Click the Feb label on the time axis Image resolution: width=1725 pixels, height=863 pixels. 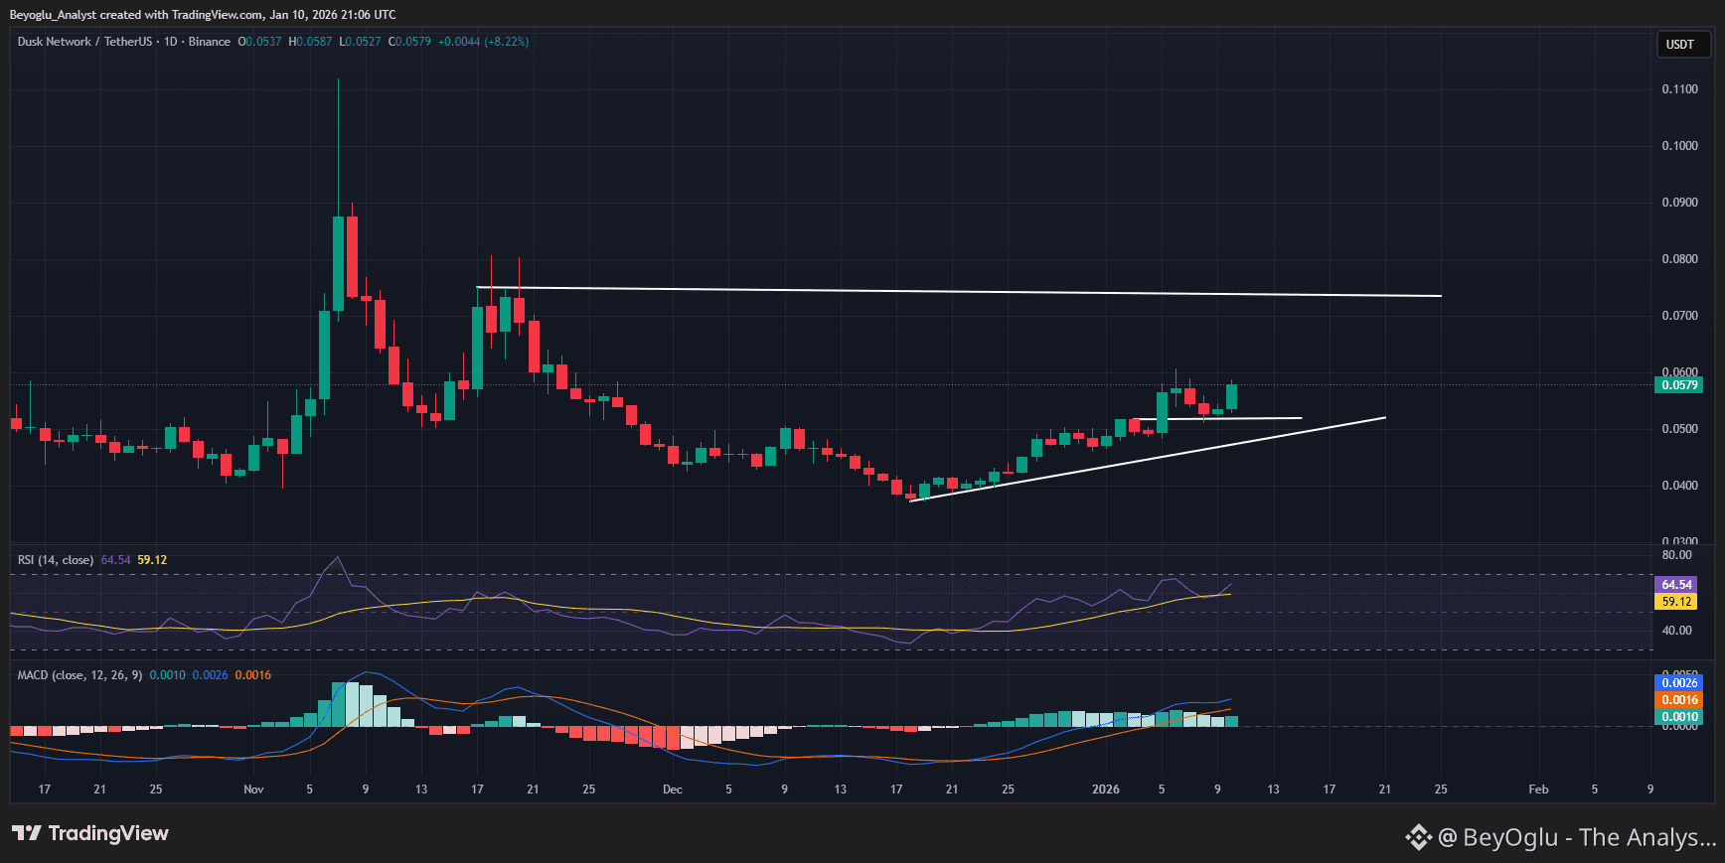pos(1538,790)
